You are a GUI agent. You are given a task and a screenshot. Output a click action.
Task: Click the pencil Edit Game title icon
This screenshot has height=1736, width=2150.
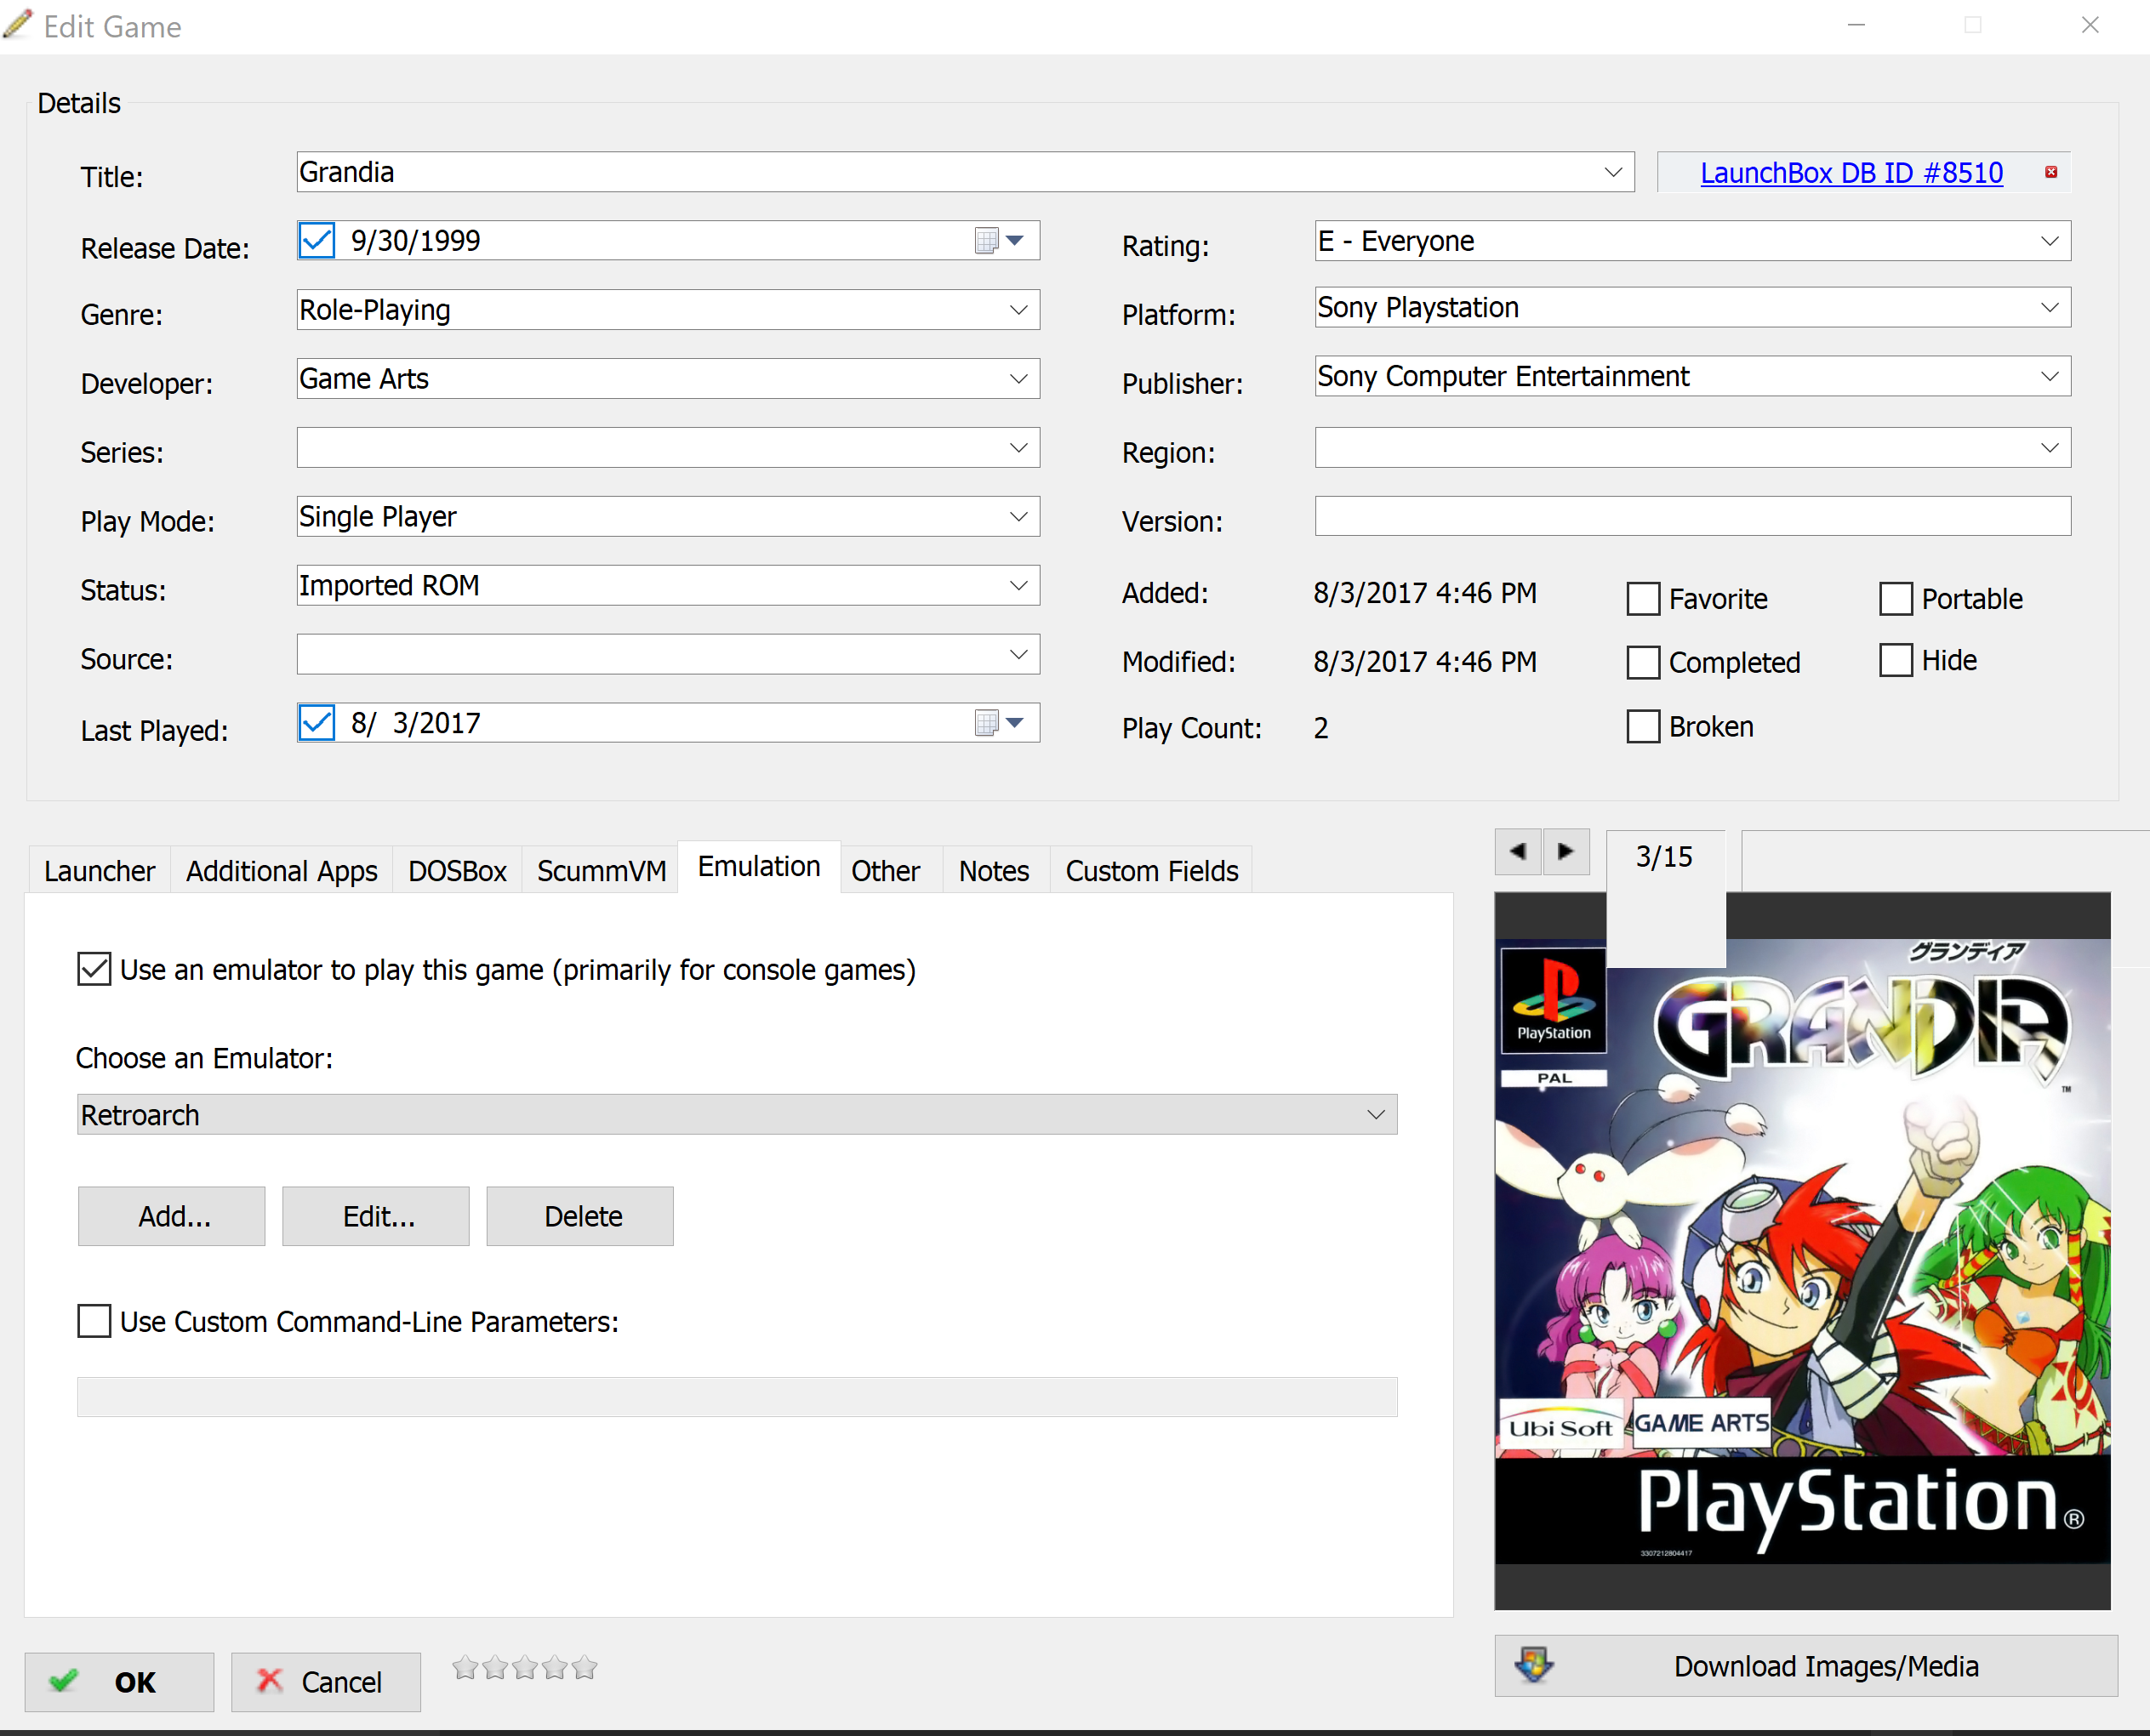[x=17, y=25]
